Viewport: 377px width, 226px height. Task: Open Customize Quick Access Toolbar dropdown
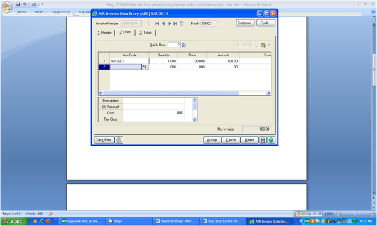click(x=43, y=4)
